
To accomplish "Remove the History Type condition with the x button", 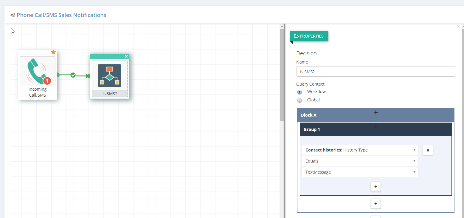I will click(428, 150).
